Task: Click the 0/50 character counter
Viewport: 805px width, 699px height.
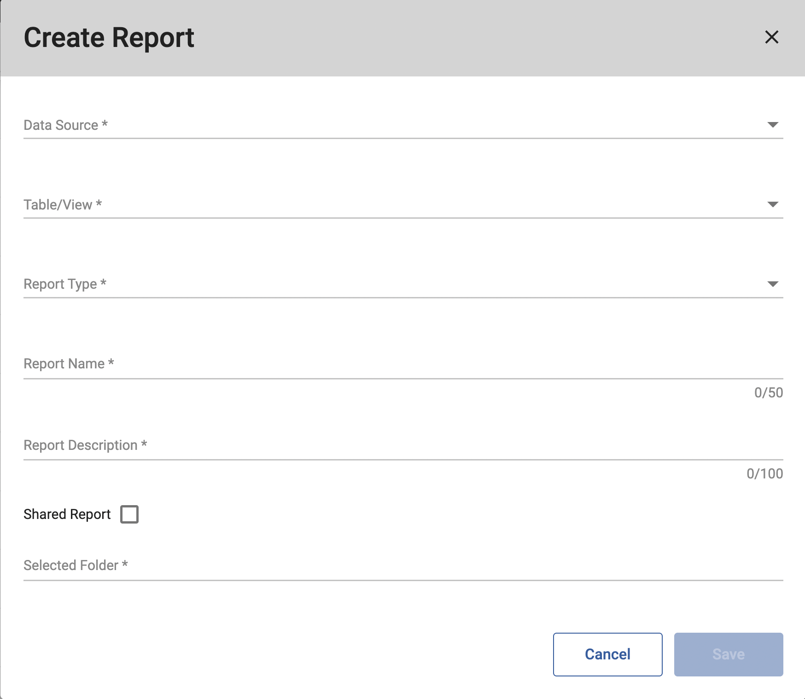Action: (x=767, y=393)
